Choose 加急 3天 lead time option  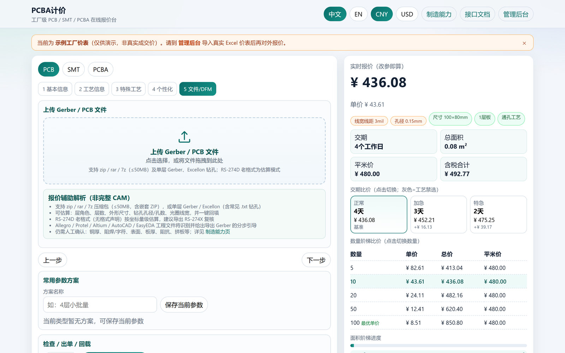click(x=439, y=215)
